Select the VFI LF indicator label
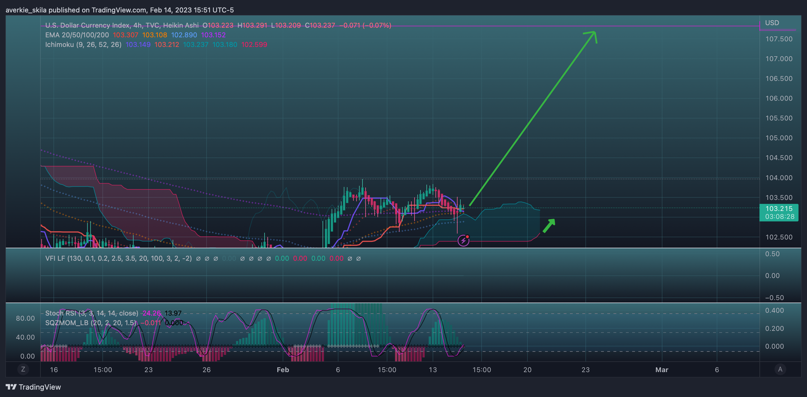807x397 pixels. pyautogui.click(x=118, y=258)
